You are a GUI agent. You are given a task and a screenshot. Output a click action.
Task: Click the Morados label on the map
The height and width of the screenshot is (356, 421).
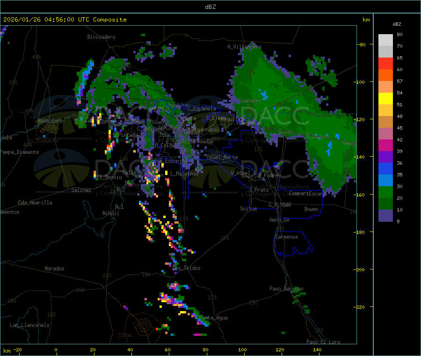coord(54,269)
